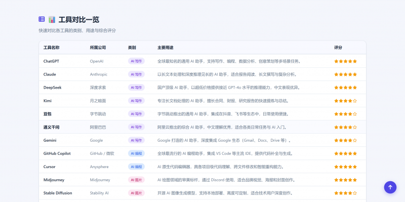
Task: Click the Kimi tool name
Action: pyautogui.click(x=47, y=101)
